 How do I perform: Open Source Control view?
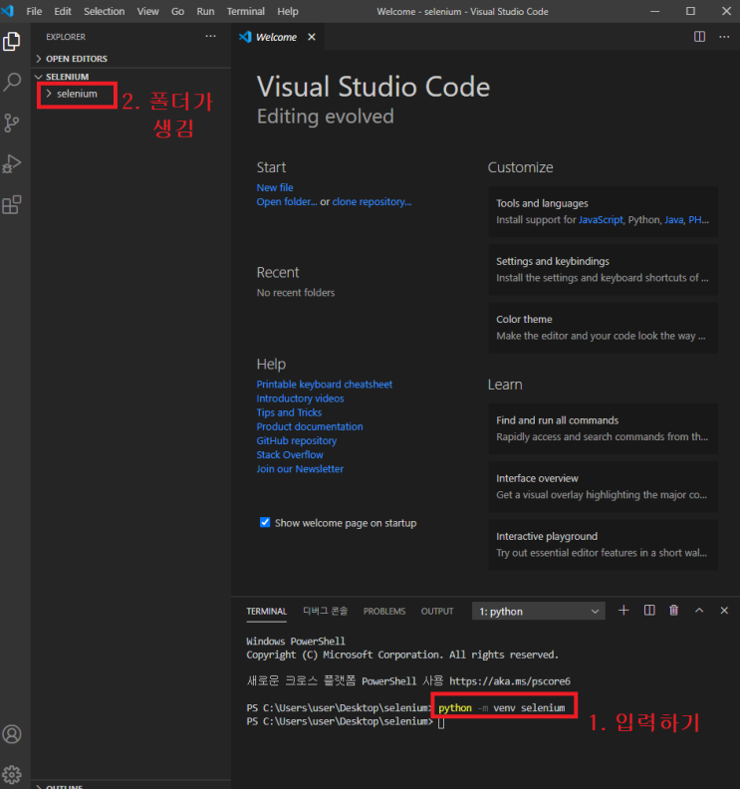pyautogui.click(x=12, y=123)
